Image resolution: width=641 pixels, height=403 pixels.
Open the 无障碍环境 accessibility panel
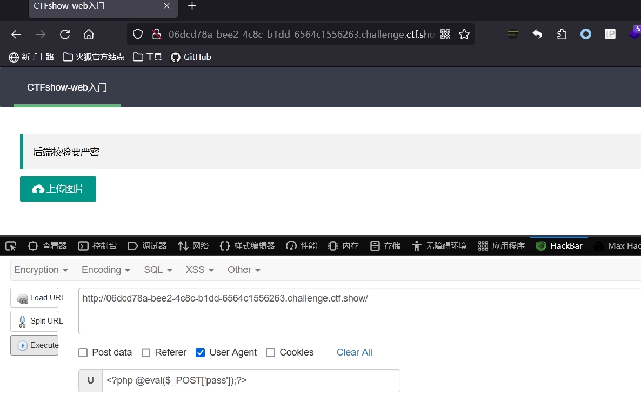(x=439, y=246)
